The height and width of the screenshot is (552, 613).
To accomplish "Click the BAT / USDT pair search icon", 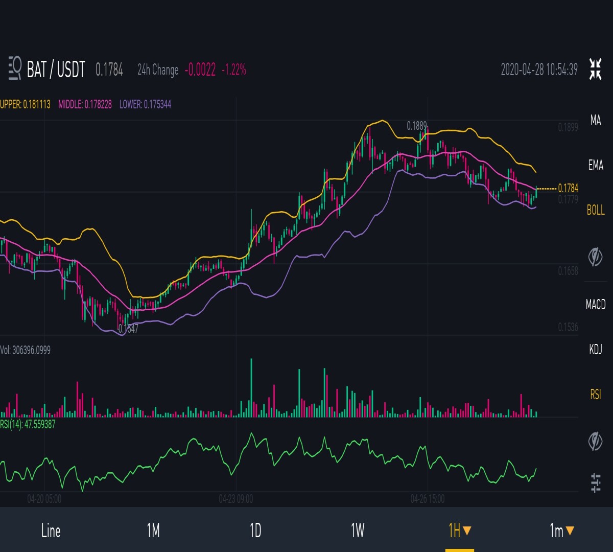I will [15, 69].
